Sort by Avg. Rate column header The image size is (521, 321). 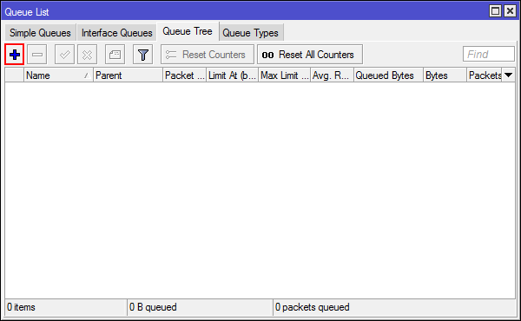(332, 75)
